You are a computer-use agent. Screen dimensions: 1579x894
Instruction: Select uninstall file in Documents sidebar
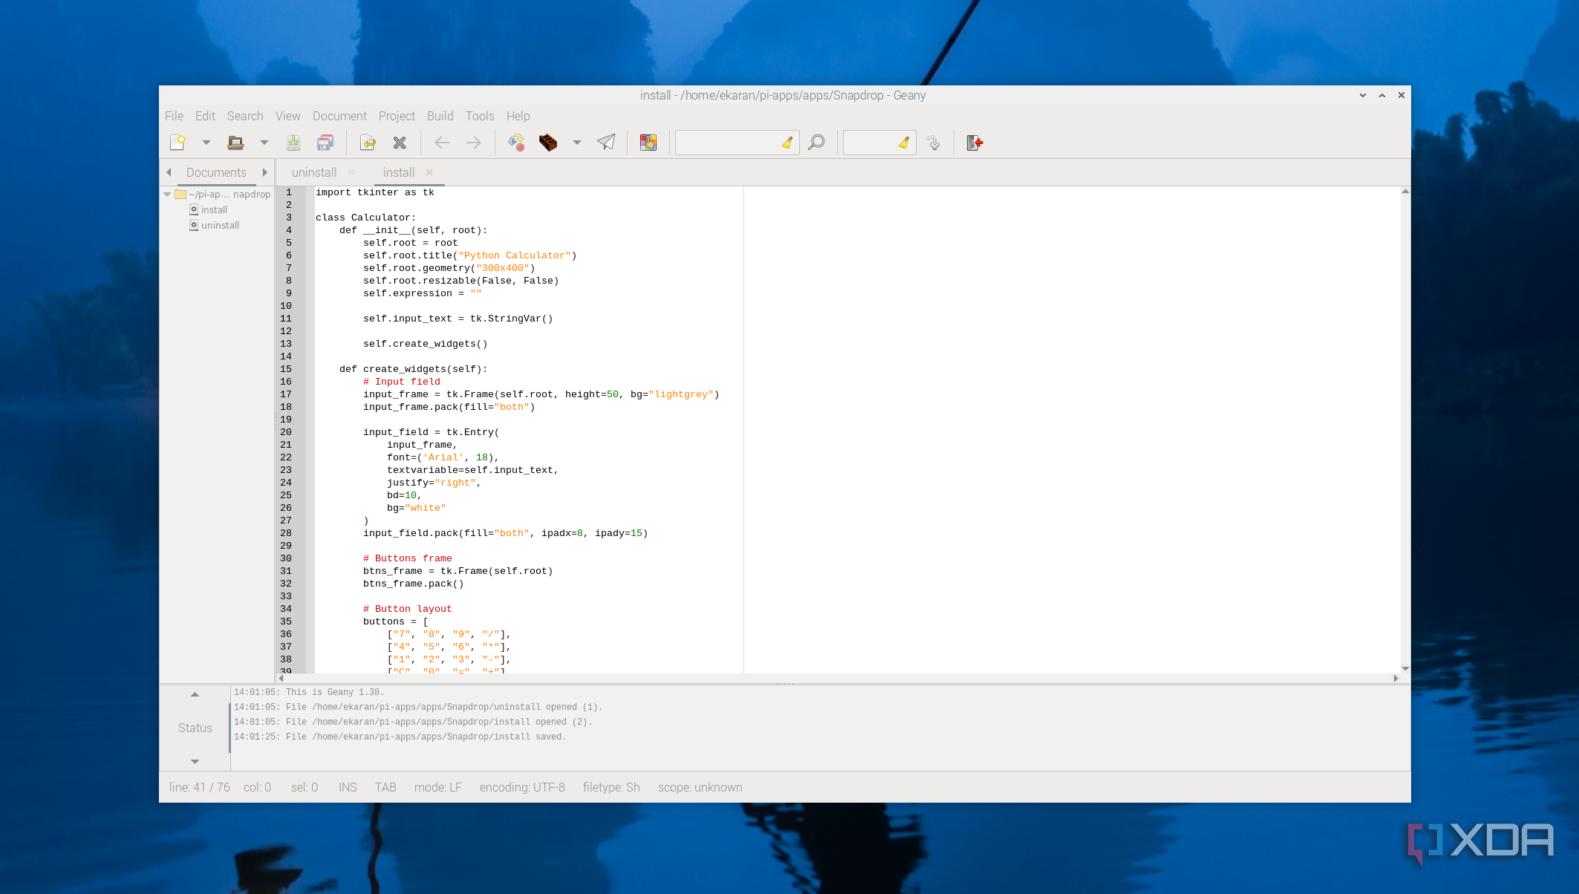220,226
